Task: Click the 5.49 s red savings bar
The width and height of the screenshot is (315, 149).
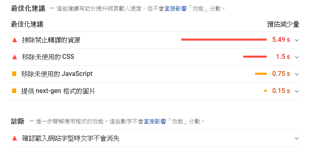Action: point(224,40)
